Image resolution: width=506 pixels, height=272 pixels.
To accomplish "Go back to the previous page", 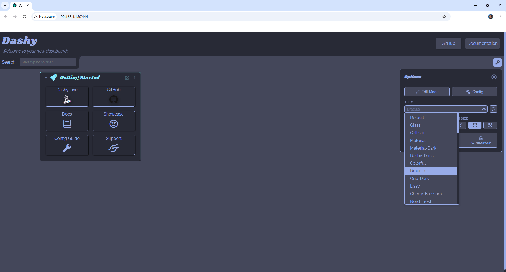I will click(6, 17).
